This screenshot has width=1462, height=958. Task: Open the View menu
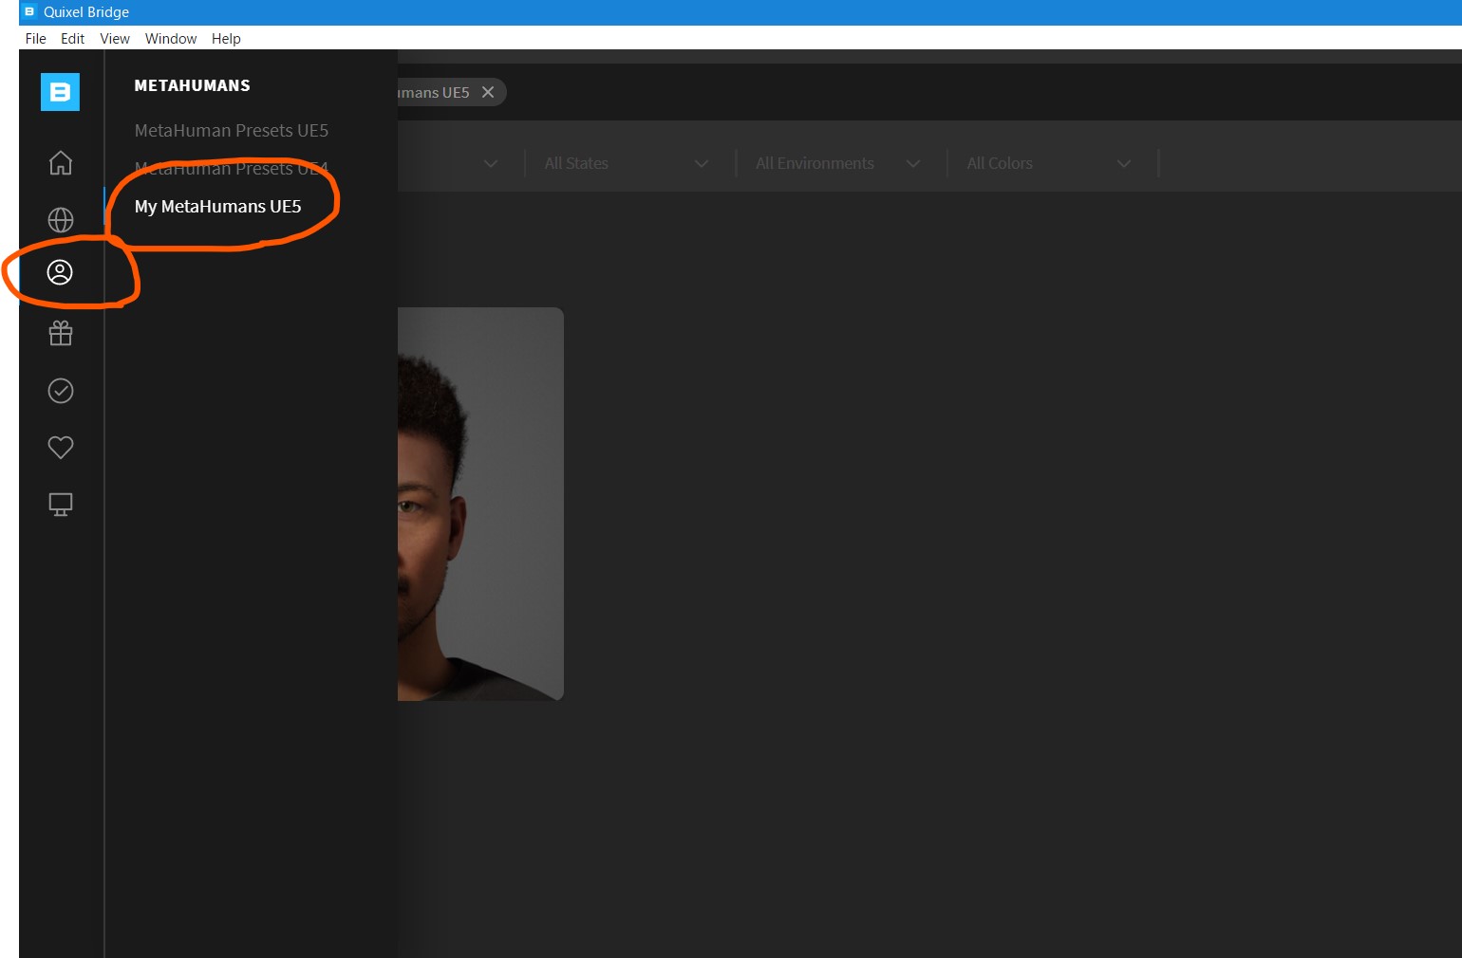tap(115, 39)
